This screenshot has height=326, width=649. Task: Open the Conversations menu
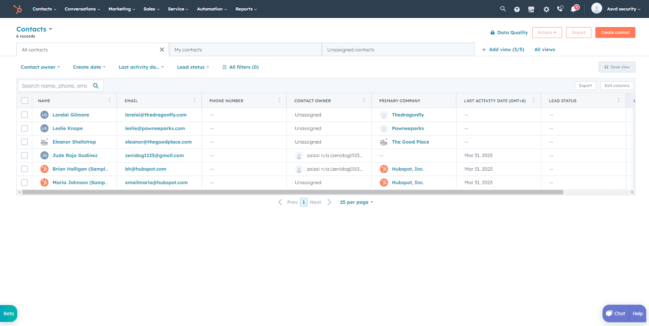[82, 9]
